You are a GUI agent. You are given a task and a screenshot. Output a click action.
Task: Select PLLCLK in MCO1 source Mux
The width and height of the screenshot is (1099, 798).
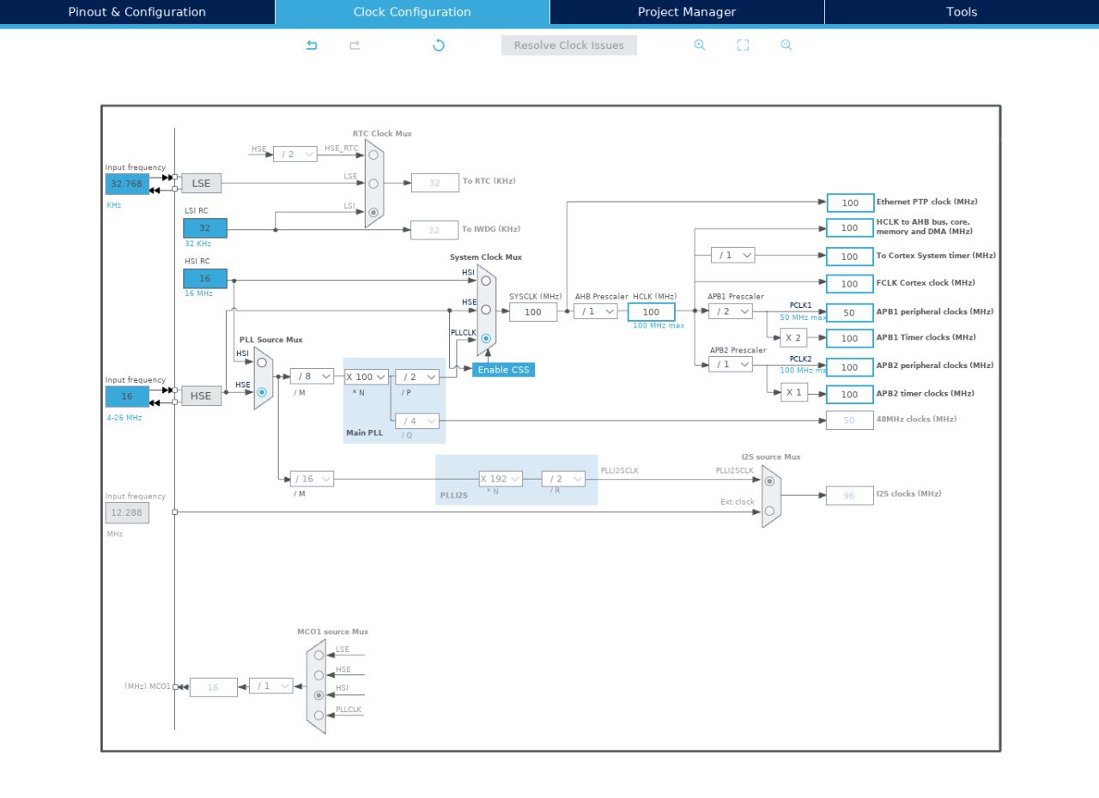coord(319,715)
